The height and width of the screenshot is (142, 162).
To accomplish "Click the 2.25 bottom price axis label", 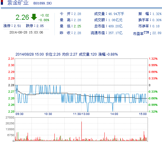I will (x=11, y=111).
